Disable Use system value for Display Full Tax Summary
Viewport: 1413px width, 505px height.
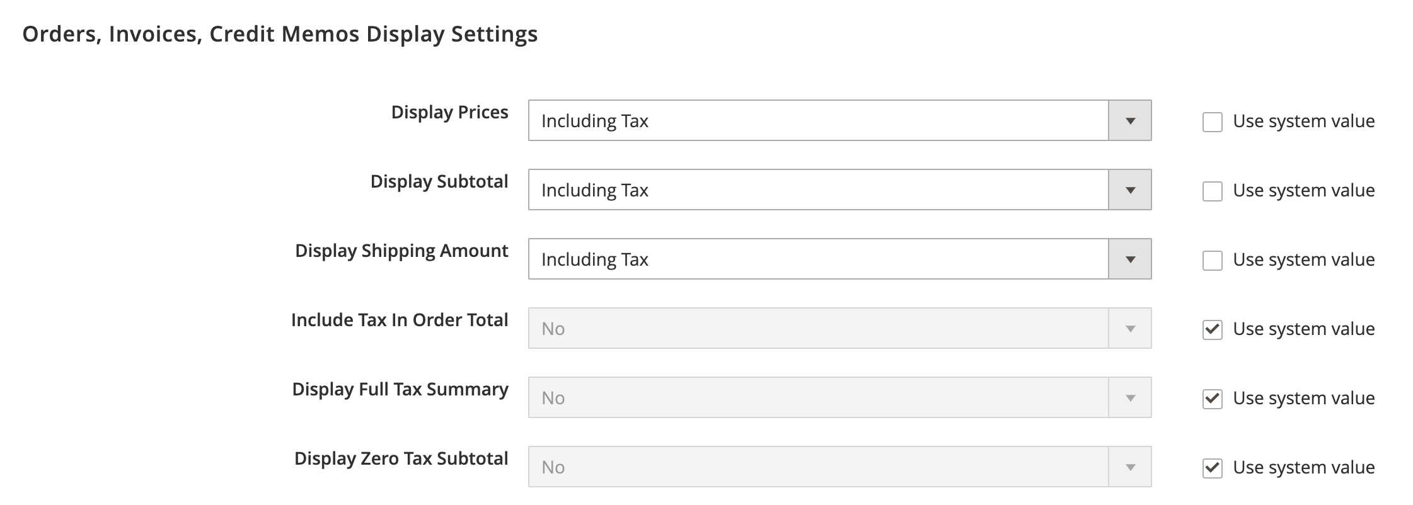click(1213, 397)
